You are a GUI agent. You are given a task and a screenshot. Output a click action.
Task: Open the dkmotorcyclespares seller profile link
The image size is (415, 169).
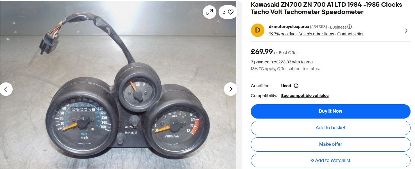tap(289, 27)
